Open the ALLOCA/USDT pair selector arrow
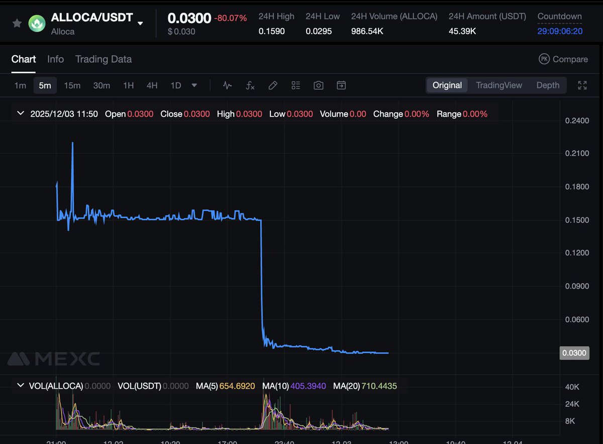Viewport: 603px width, 444px height. tap(140, 23)
